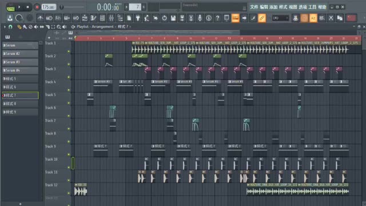
Task: Open the mixer from the toolbar
Action: 112,18
